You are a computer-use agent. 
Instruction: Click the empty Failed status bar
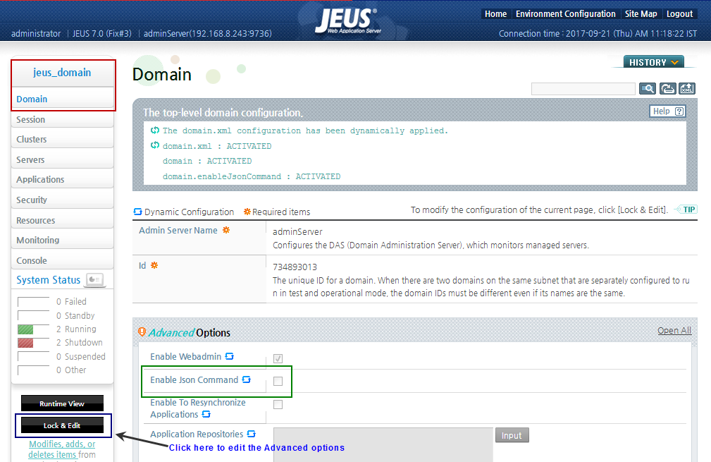click(x=34, y=303)
